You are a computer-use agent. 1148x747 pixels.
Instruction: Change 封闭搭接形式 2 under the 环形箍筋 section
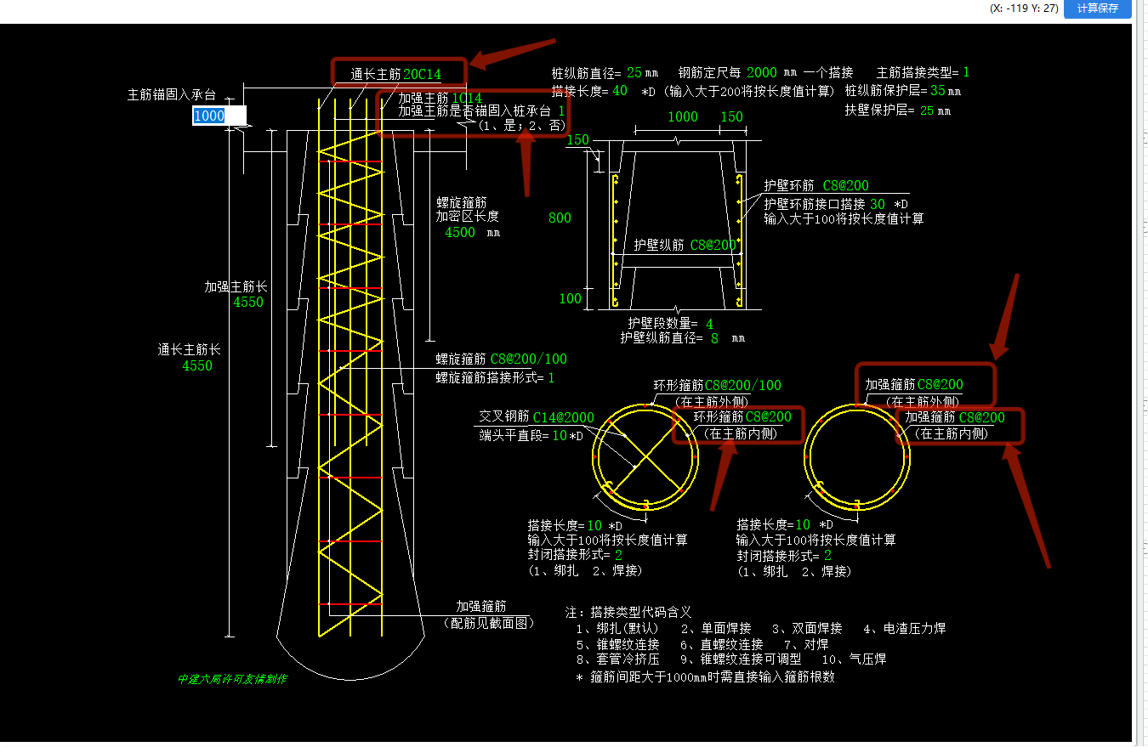618,555
